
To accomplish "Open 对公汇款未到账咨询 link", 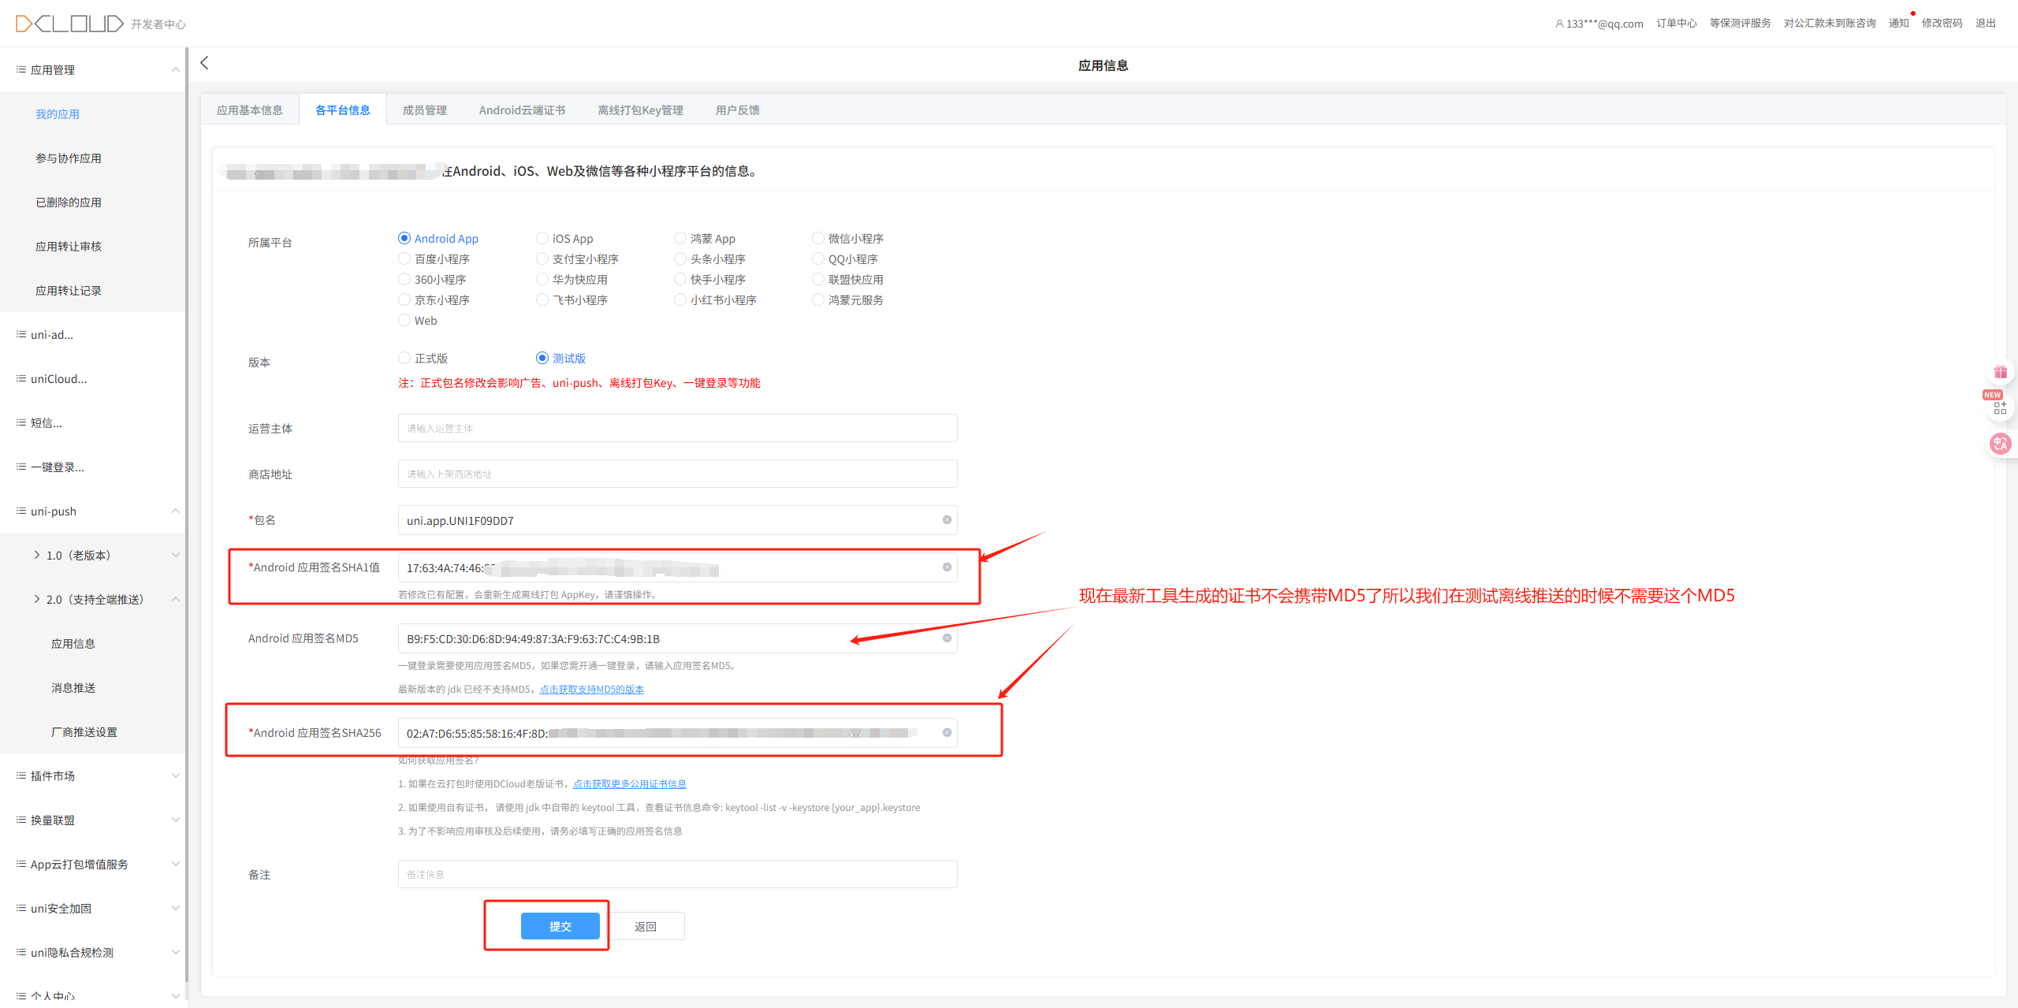I will pos(1830,24).
